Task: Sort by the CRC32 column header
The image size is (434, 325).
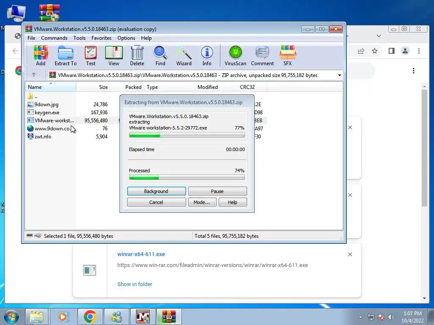Action: click(x=252, y=87)
